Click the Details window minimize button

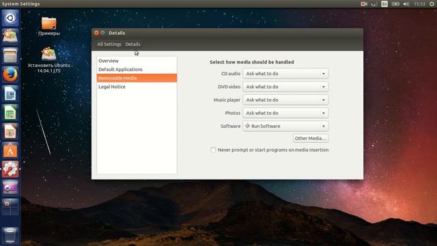pyautogui.click(x=102, y=33)
